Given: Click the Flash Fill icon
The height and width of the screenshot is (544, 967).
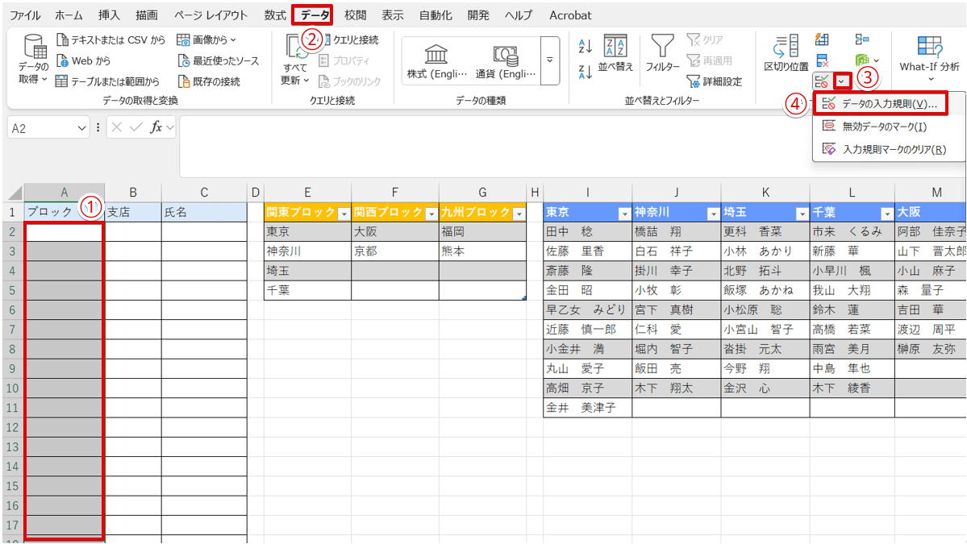Looking at the screenshot, I should coord(822,39).
